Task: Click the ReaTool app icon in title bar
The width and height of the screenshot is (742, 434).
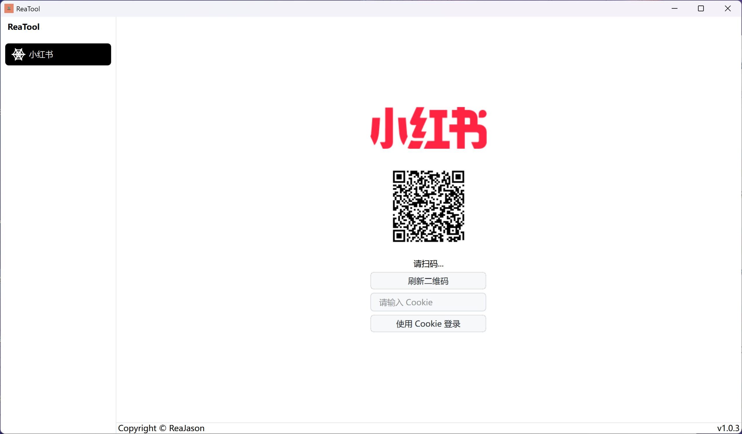Action: pyautogui.click(x=9, y=8)
